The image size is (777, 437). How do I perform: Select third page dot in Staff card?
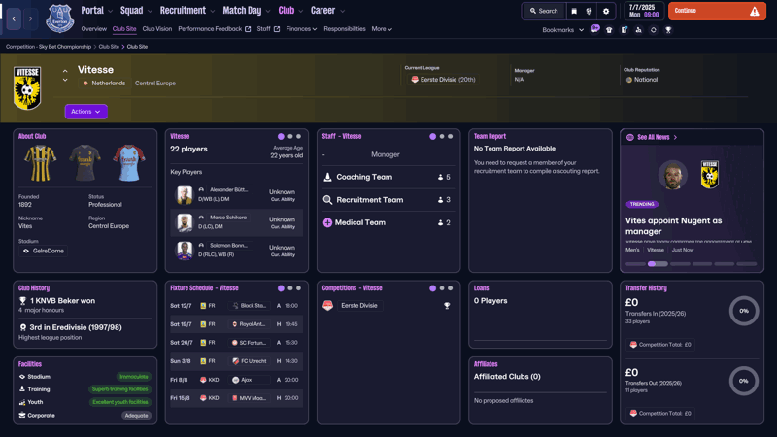tap(450, 136)
